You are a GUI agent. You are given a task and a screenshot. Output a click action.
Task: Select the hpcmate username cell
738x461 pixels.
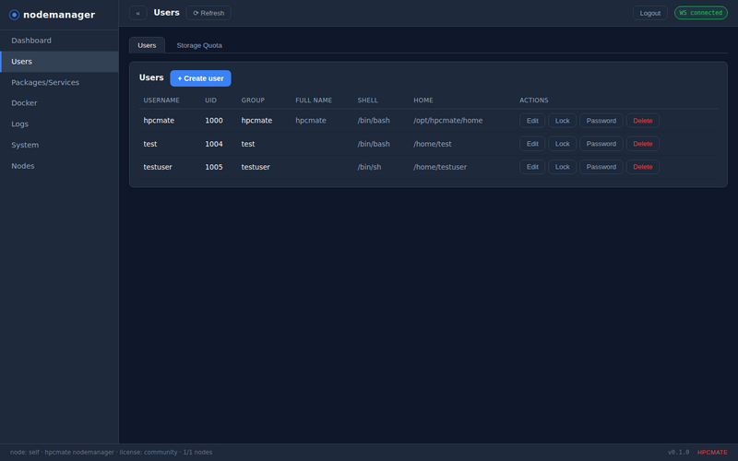[159, 121]
